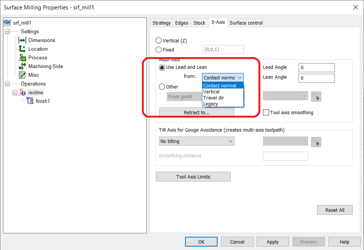The height and width of the screenshot is (250, 364).
Task: Select the Vertical (Z) radio button
Action: (159, 40)
